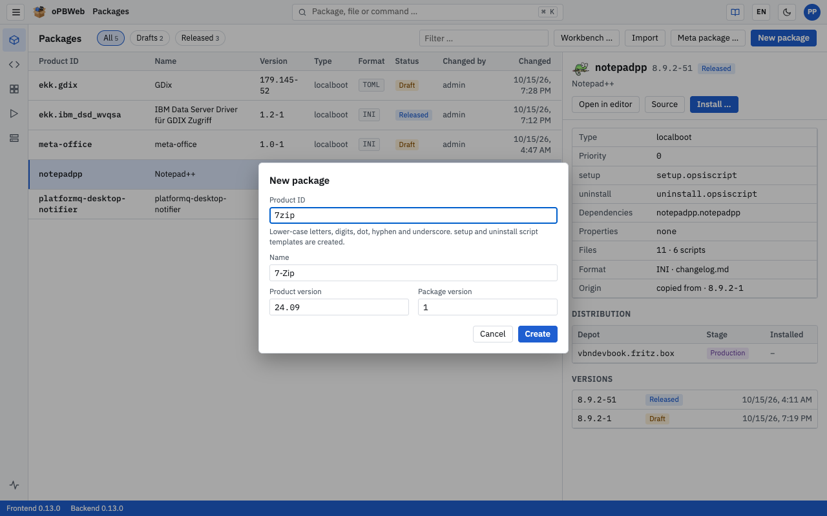
Task: Select version 8.9.2-51 in Versions list
Action: click(695, 400)
